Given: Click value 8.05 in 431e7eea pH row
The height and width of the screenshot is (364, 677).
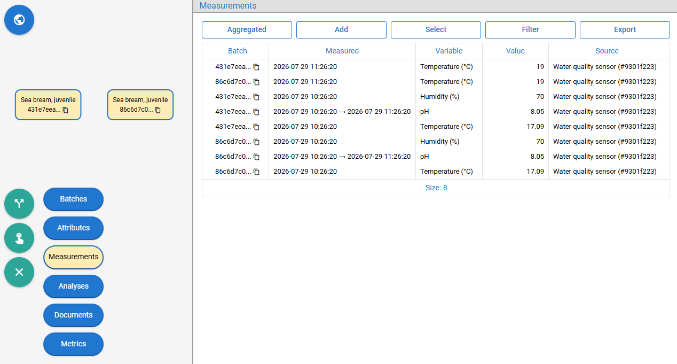Looking at the screenshot, I should [x=537, y=112].
